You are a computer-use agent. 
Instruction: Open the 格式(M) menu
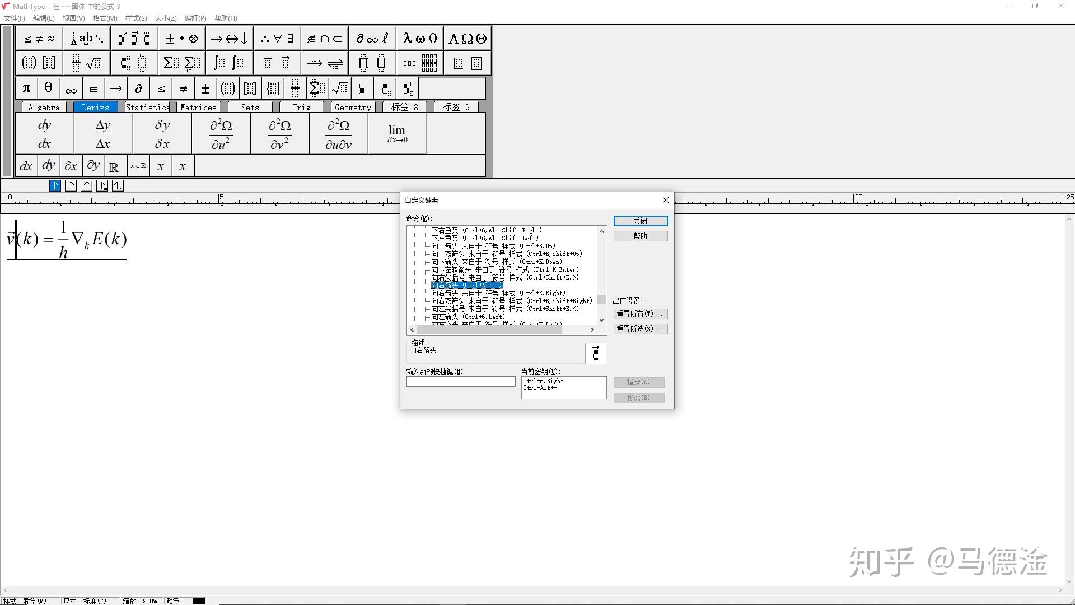(105, 18)
